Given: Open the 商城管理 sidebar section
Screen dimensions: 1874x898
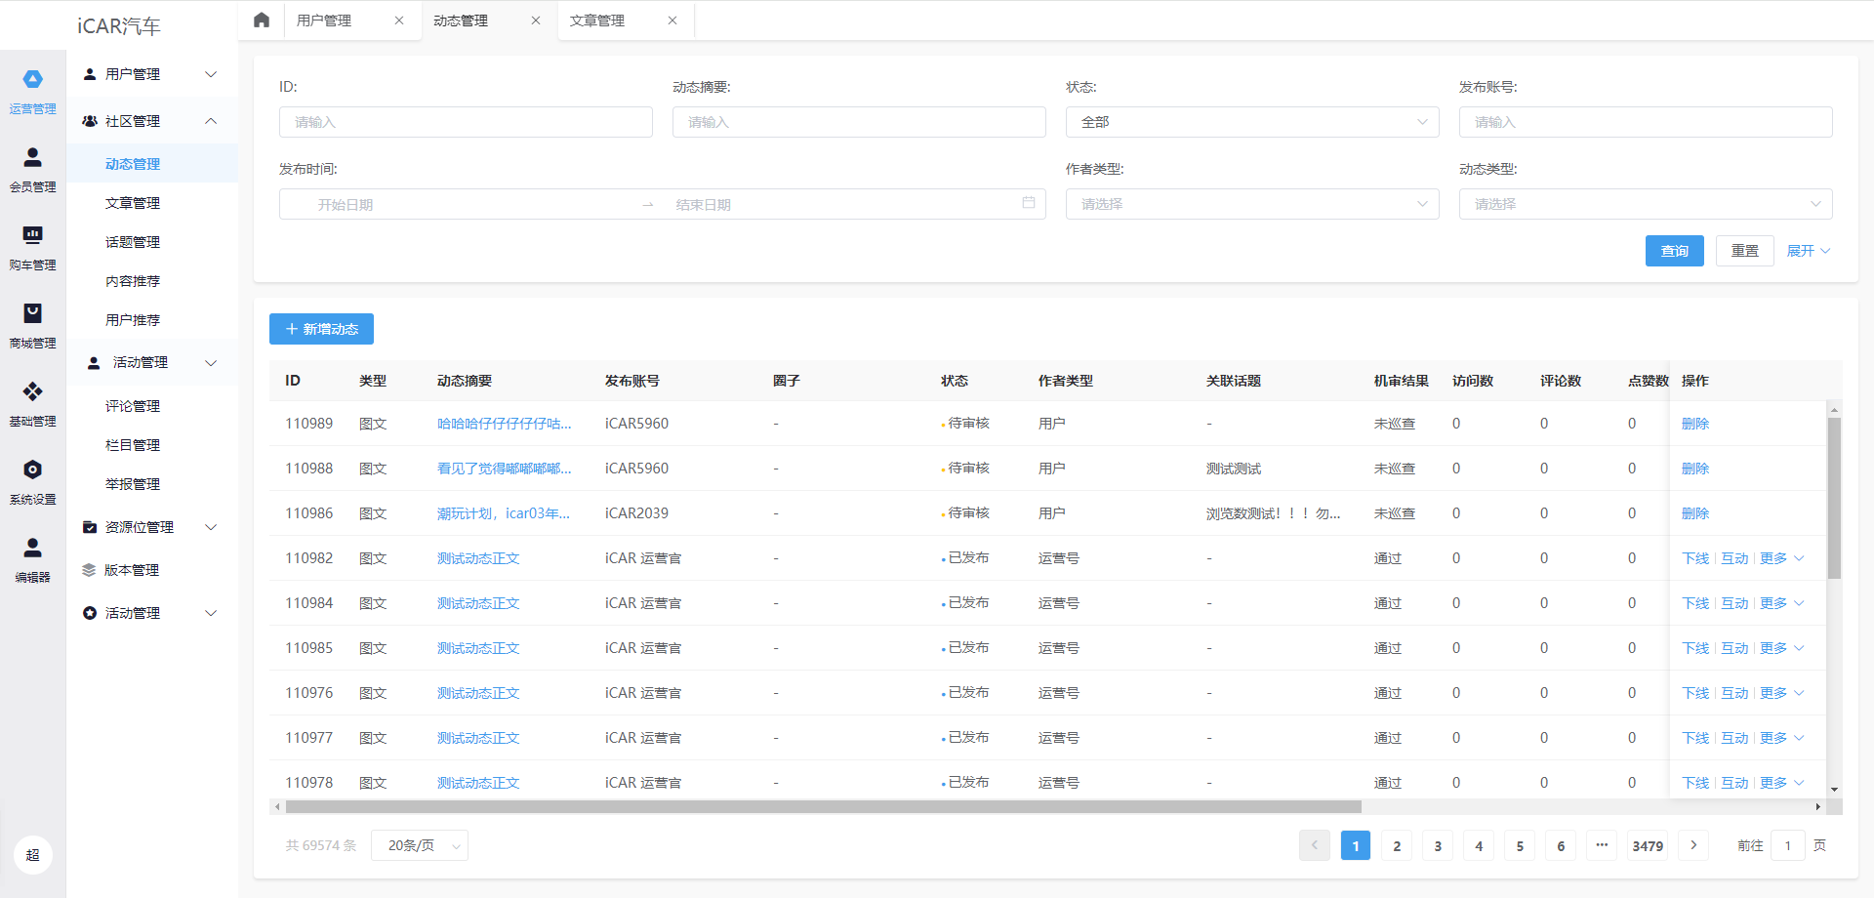Looking at the screenshot, I should click(32, 326).
